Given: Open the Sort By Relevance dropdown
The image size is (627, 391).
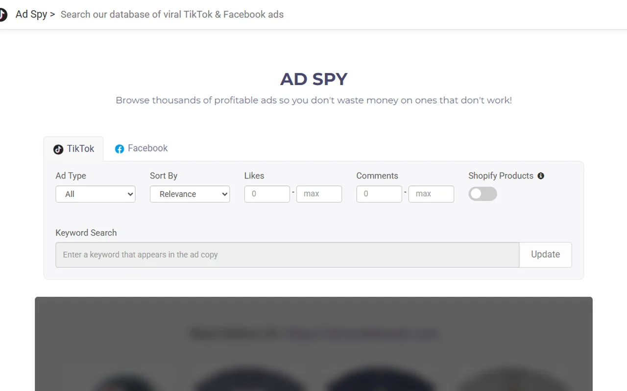Looking at the screenshot, I should point(190,194).
